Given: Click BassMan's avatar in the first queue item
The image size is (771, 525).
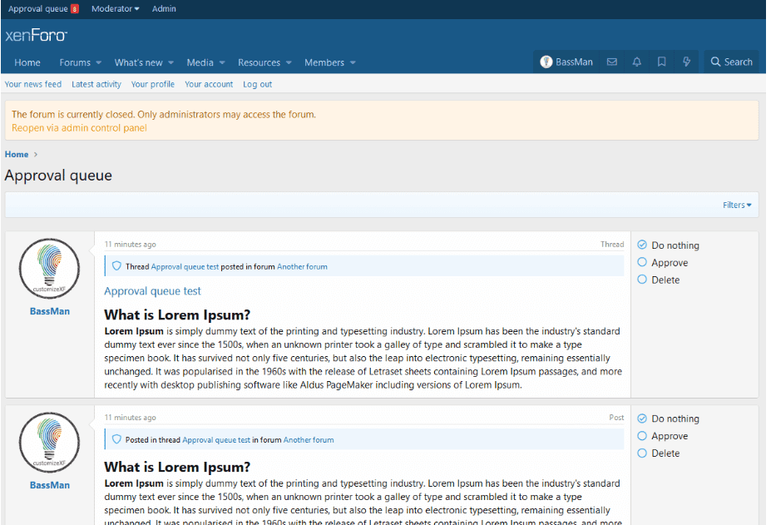Looking at the screenshot, I should click(49, 269).
